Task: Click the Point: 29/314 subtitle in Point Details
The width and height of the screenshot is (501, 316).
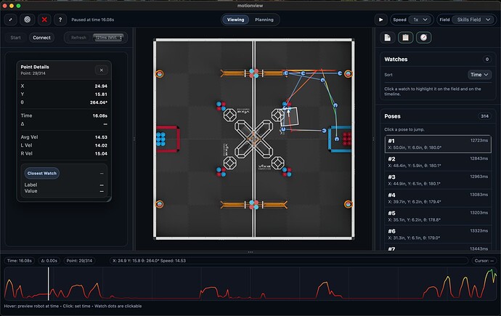Action: pos(33,73)
